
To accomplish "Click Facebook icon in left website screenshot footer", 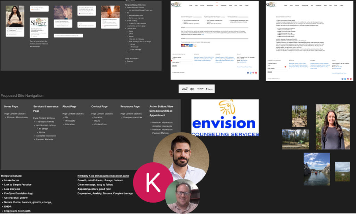I will point(248,72).
